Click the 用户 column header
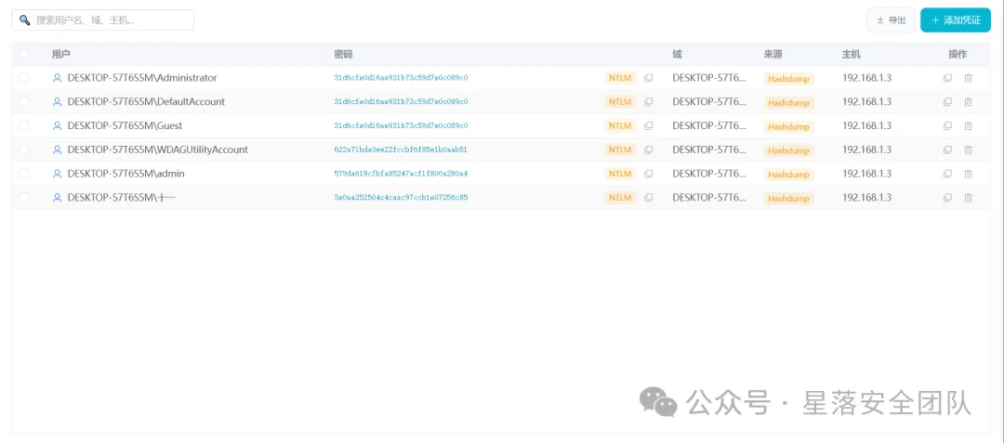Screen dimensions: 1004x443 pos(60,55)
